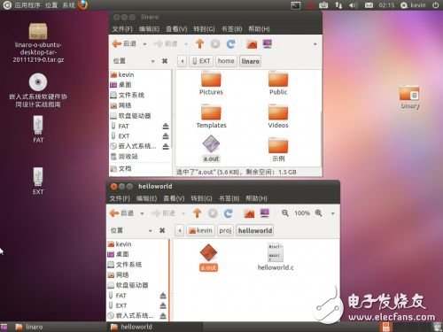This screenshot has width=443, height=332.
Task: Open terminal icon in top panel
Action: click(x=296, y=5)
